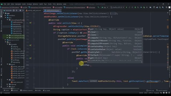Screen dimensions: 171x96
Task: Click override gutter icon beside onComplete line
Action: pyautogui.click(x=30, y=45)
